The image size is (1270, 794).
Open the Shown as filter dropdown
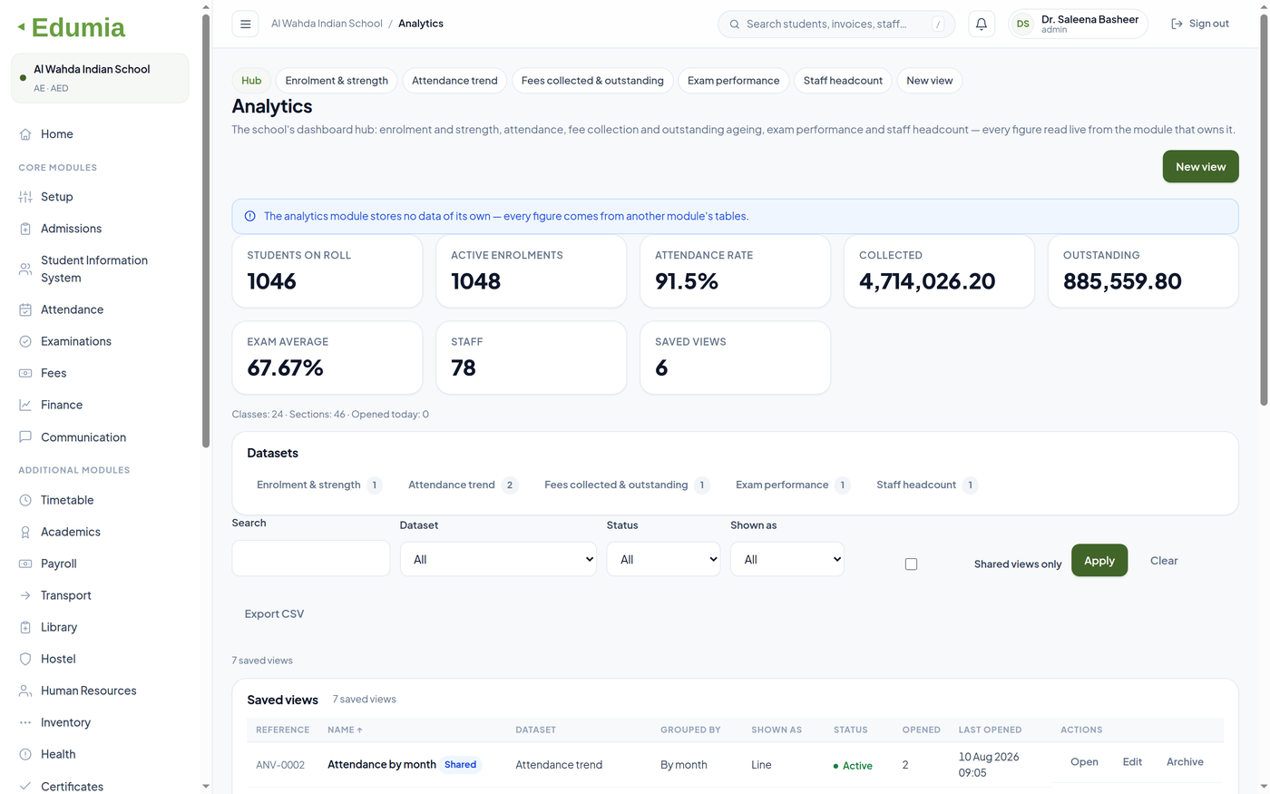pyautogui.click(x=787, y=559)
